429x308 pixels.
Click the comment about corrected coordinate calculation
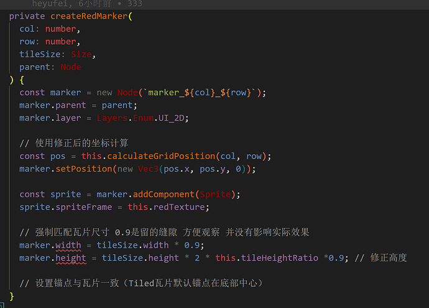(74, 143)
